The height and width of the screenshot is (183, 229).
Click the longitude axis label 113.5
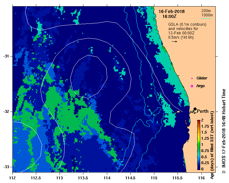click(83, 178)
